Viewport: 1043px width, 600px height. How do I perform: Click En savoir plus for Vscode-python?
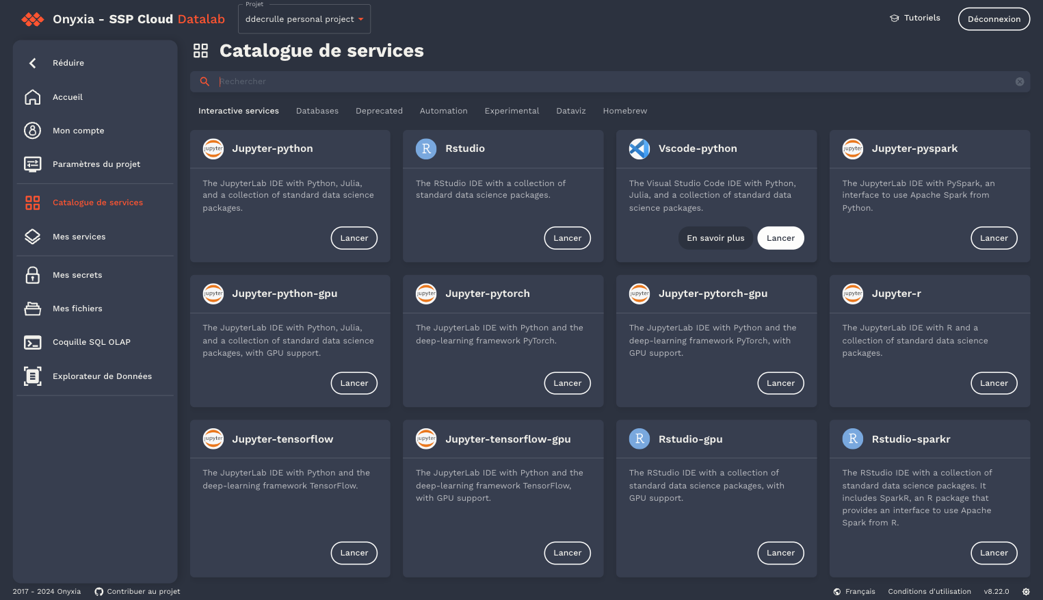coord(715,238)
